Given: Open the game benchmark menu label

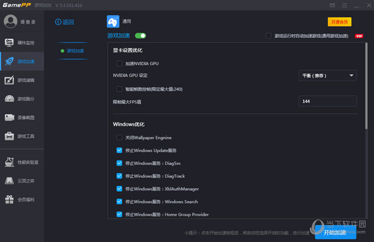Looking at the screenshot, I should 26,99.
